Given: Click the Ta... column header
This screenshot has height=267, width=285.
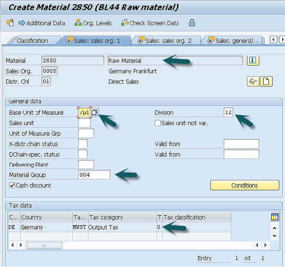Looking at the screenshot, I should (x=80, y=217).
